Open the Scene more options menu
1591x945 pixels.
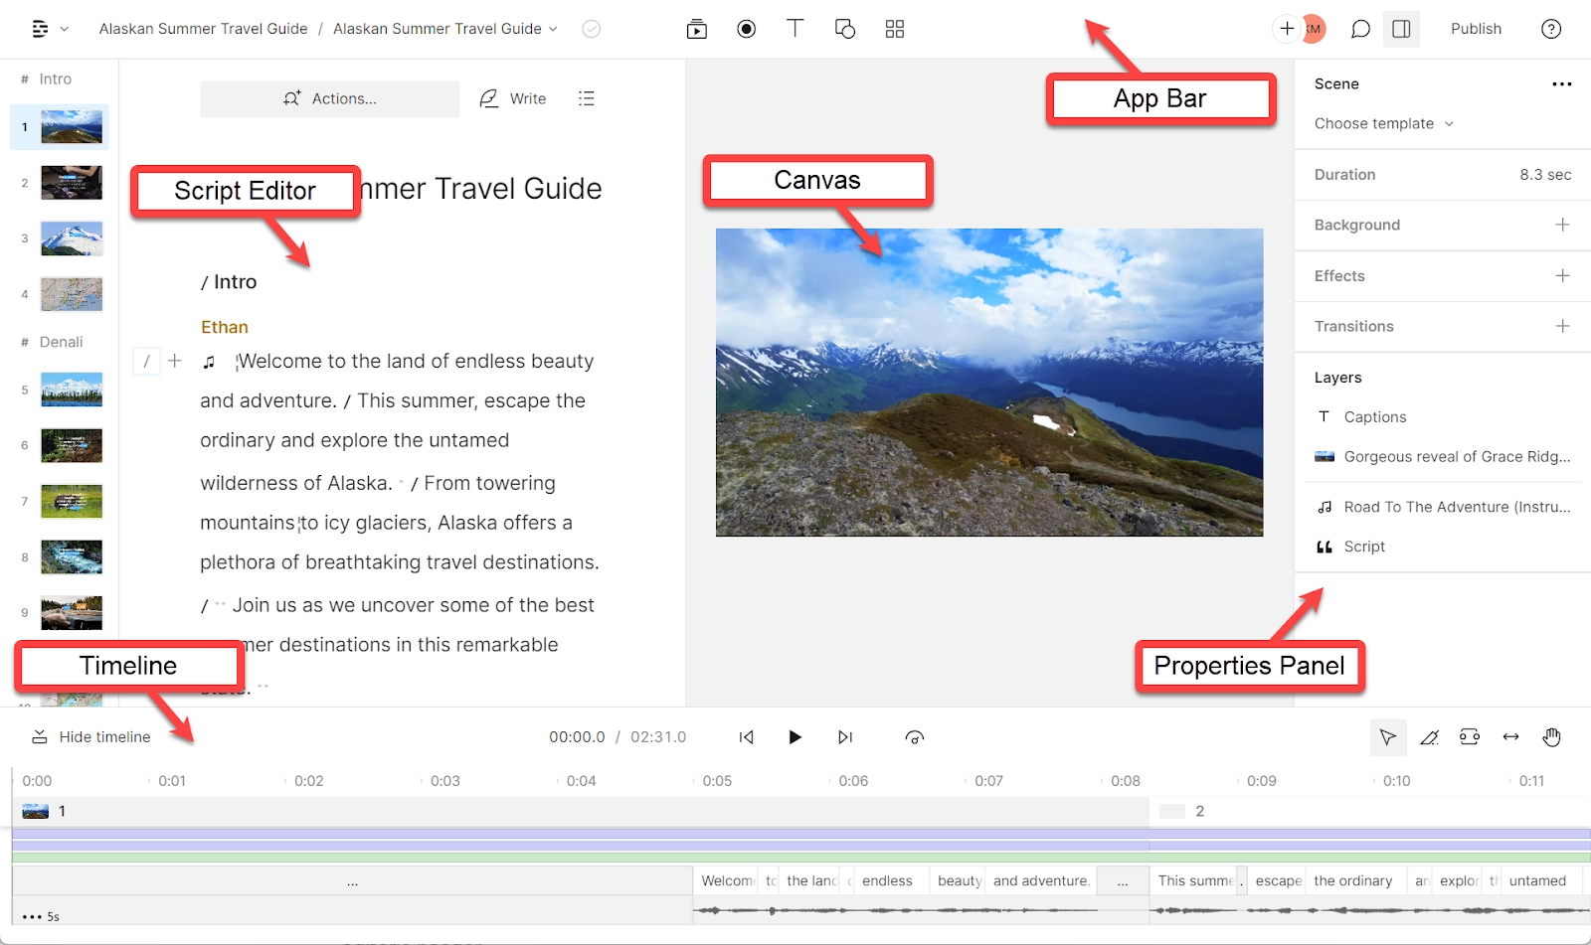(x=1561, y=84)
